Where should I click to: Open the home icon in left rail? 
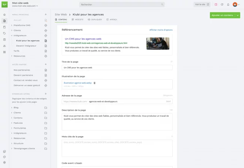coord(4,15)
